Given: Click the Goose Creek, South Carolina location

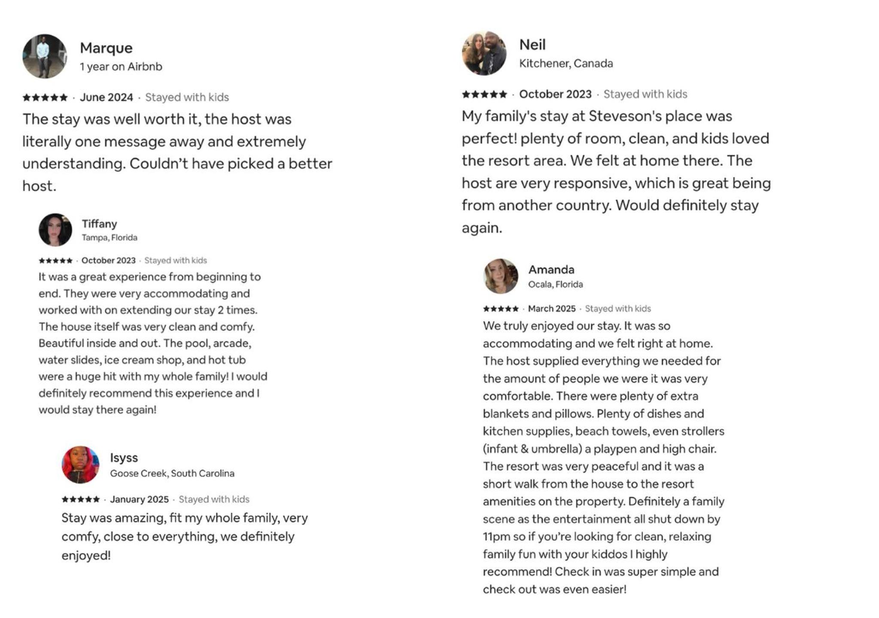Looking at the screenshot, I should (x=172, y=473).
